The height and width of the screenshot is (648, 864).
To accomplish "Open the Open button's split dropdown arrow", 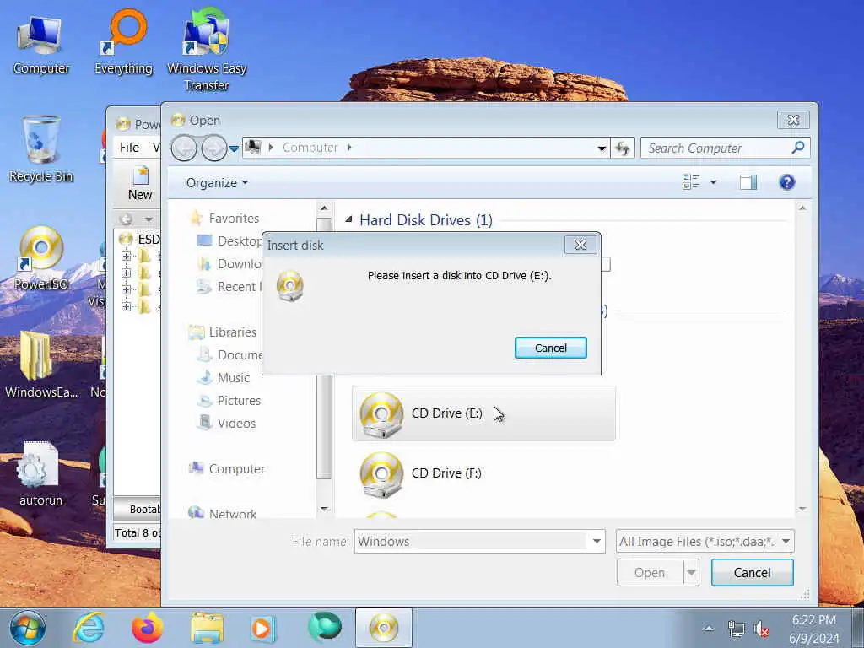I will click(x=691, y=573).
